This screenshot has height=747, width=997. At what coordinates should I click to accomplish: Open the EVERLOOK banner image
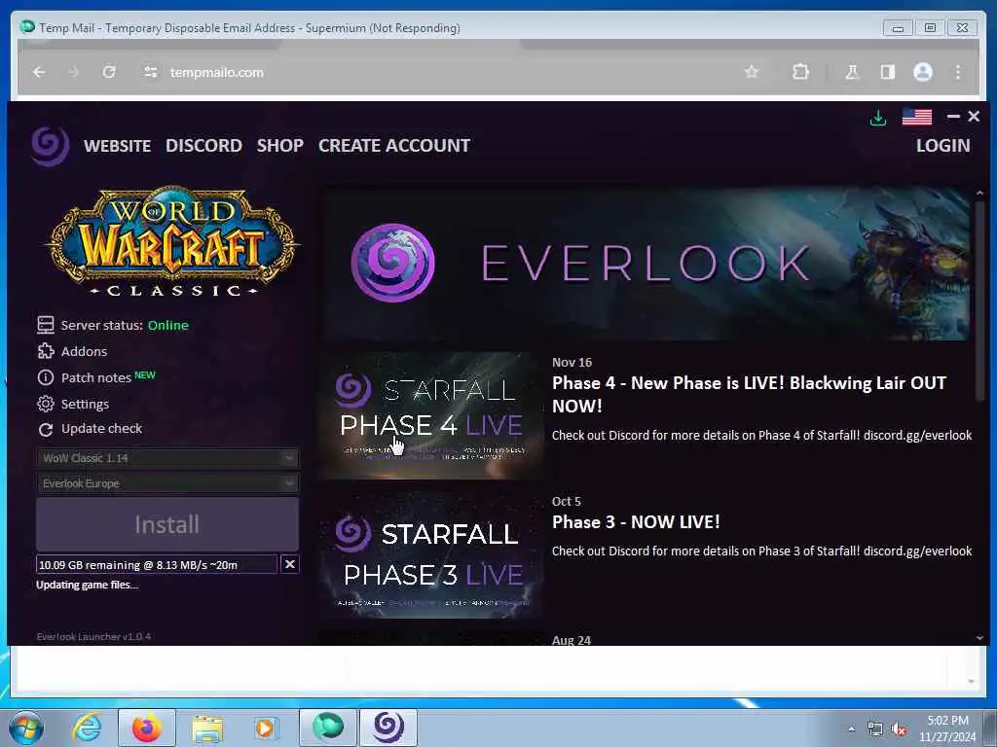pos(646,263)
